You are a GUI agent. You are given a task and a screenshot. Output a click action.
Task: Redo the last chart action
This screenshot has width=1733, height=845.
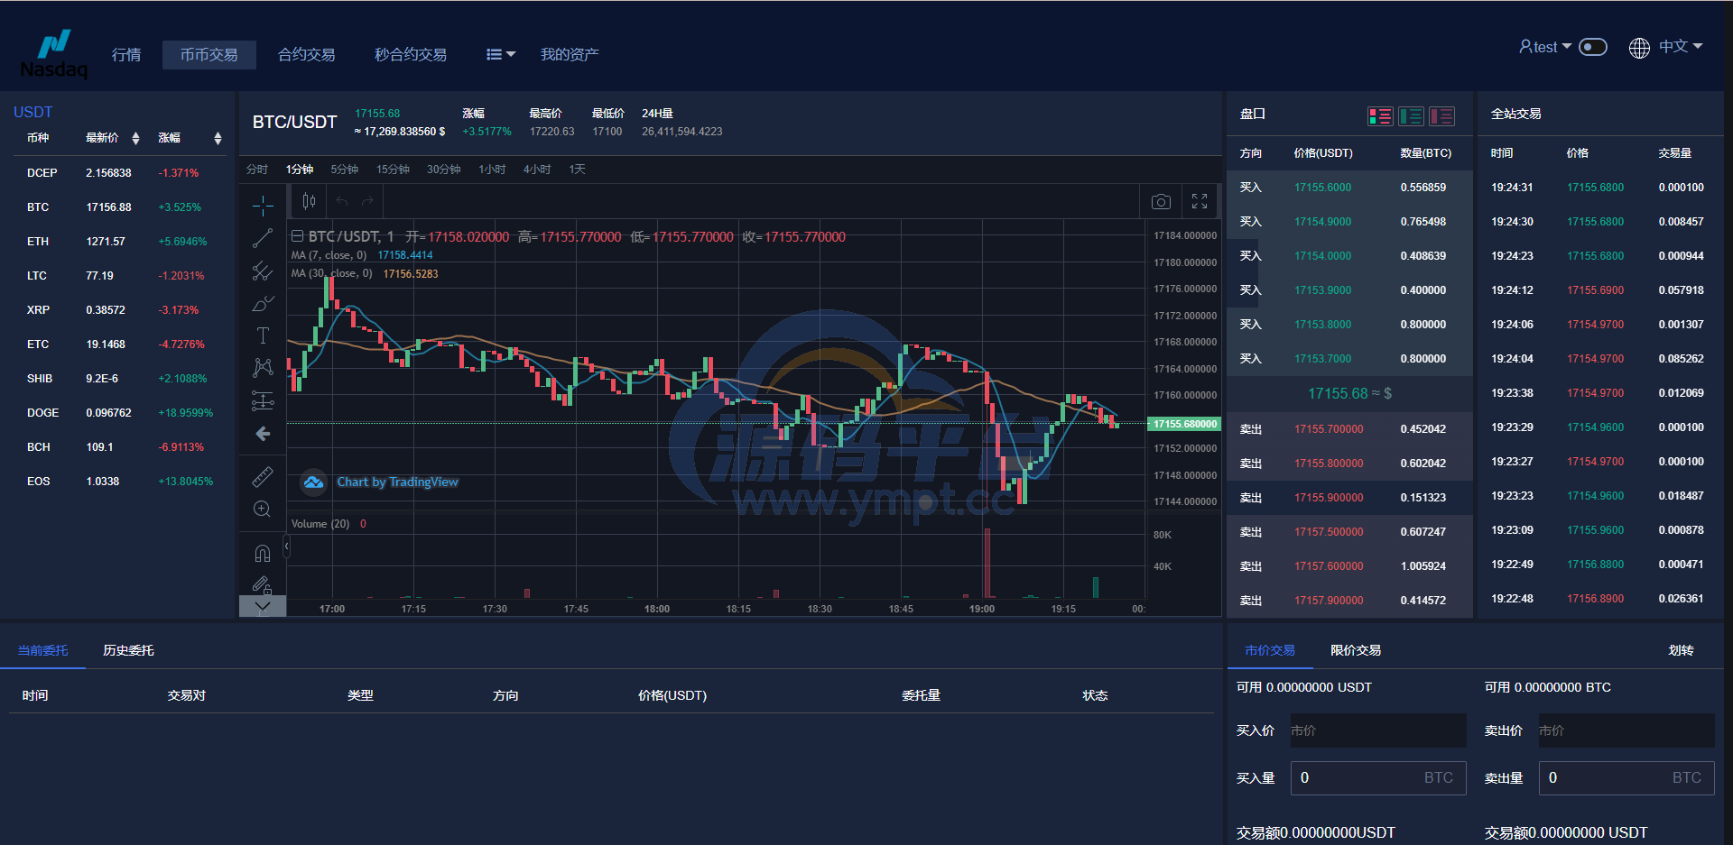point(367,201)
